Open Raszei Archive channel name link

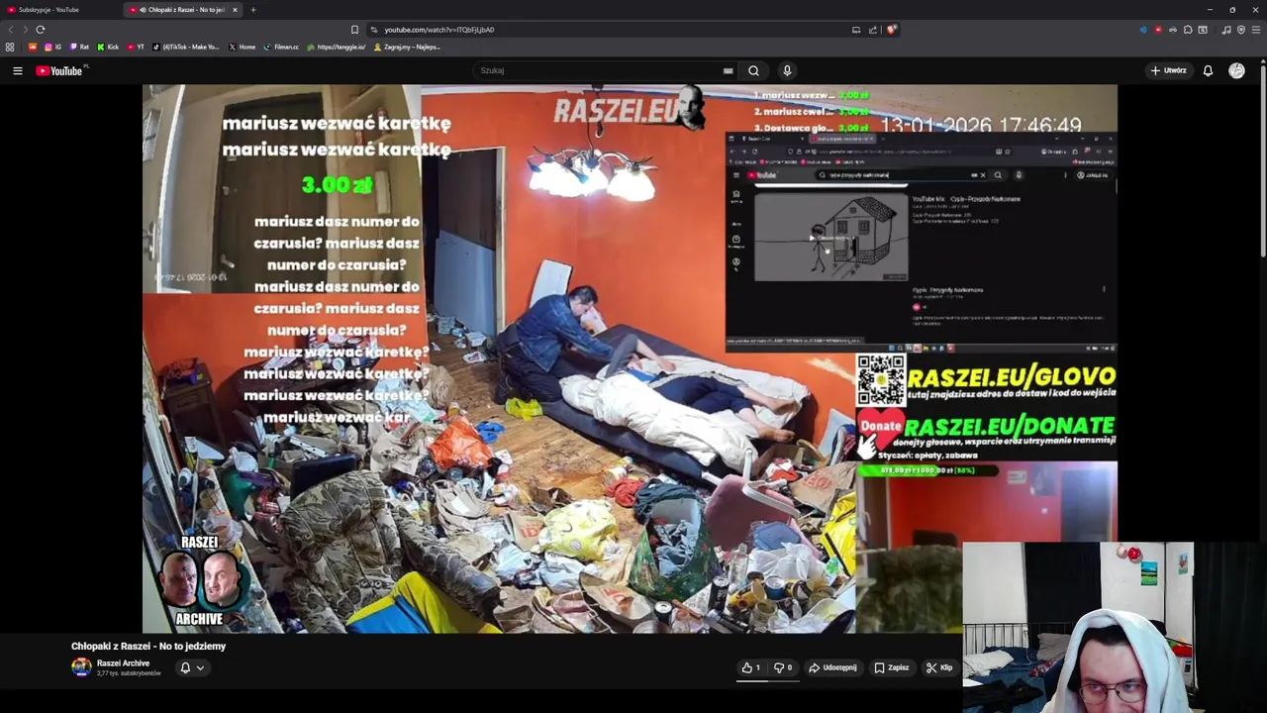pyautogui.click(x=123, y=663)
